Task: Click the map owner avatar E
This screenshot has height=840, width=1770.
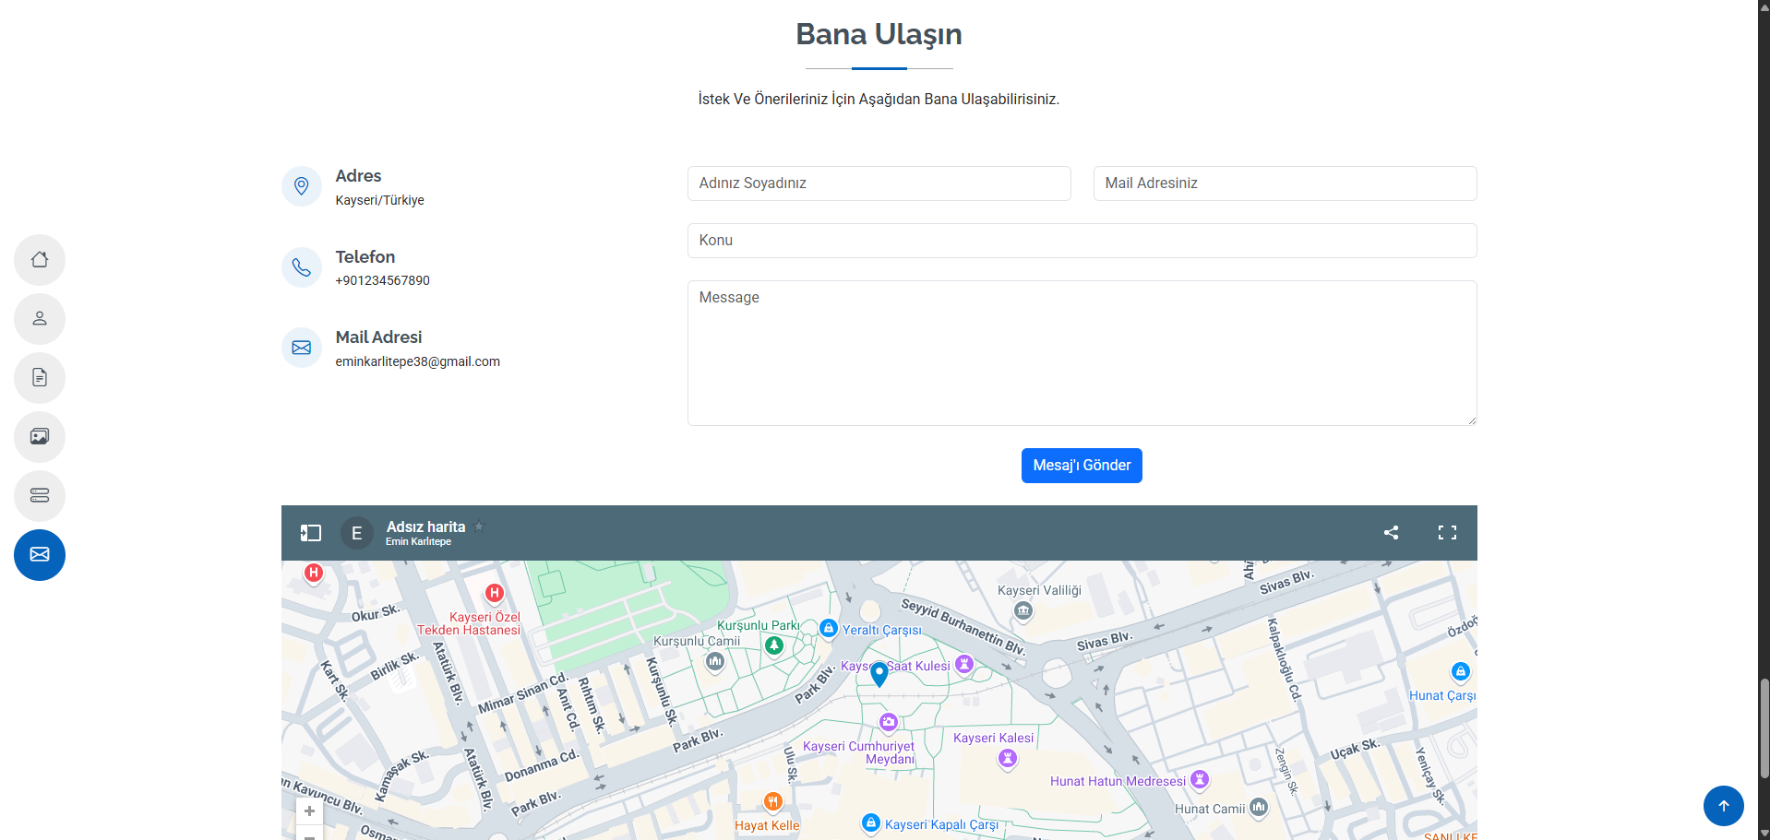Action: pyautogui.click(x=357, y=533)
